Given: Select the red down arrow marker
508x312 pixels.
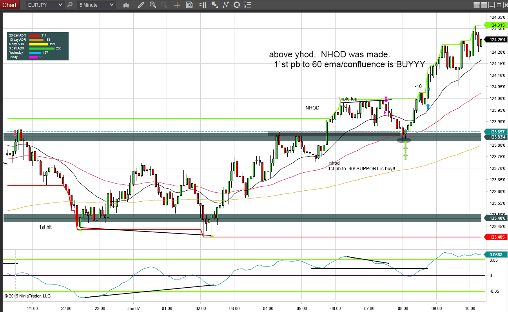Looking at the screenshot, I should [x=15, y=133].
